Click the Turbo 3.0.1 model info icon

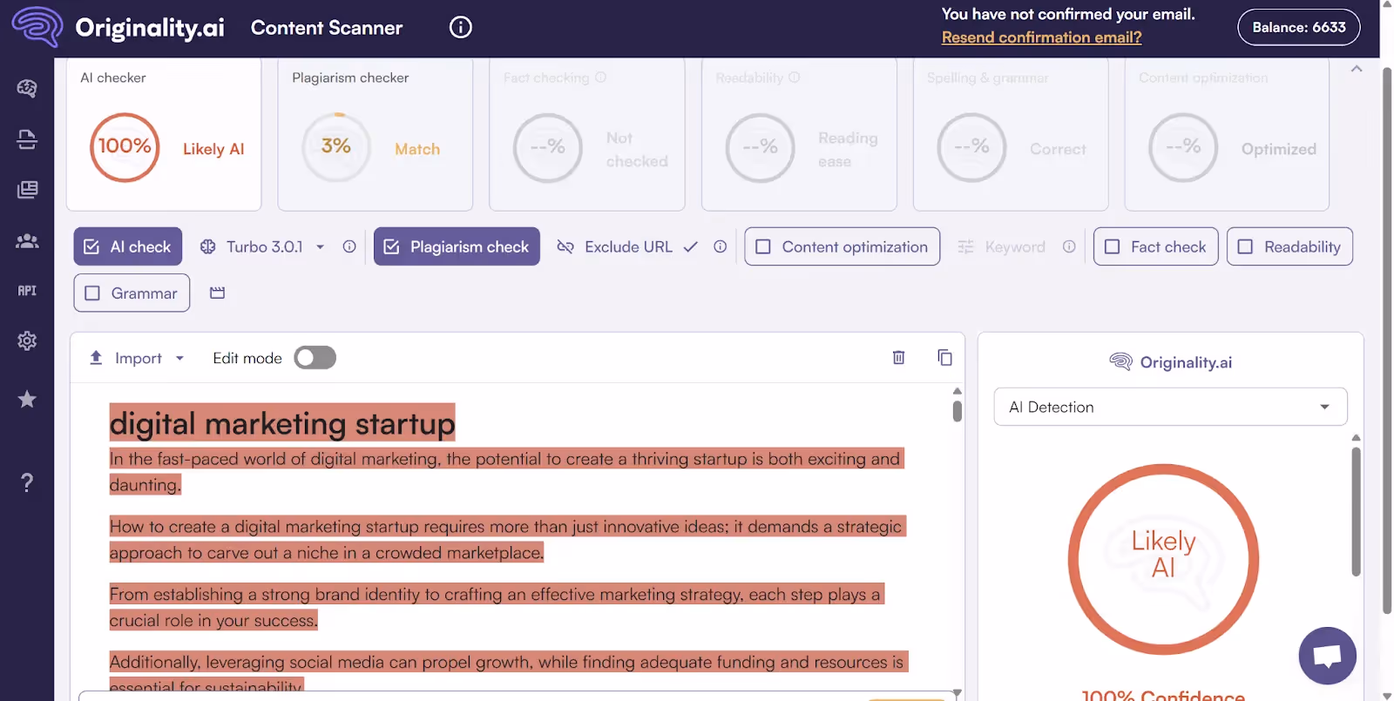349,246
